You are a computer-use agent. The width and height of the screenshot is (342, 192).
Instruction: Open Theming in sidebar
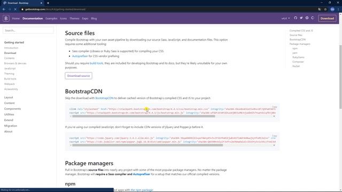(x=9, y=74)
